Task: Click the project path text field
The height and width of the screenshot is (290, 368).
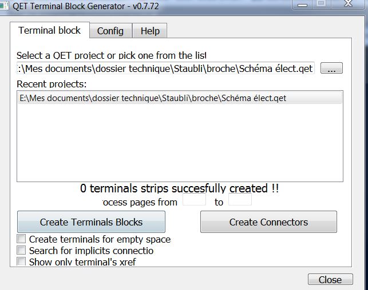Action: click(165, 69)
